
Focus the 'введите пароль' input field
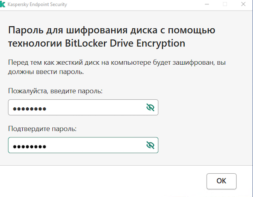(x=76, y=108)
